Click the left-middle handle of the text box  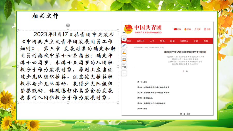click(x=18, y=66)
